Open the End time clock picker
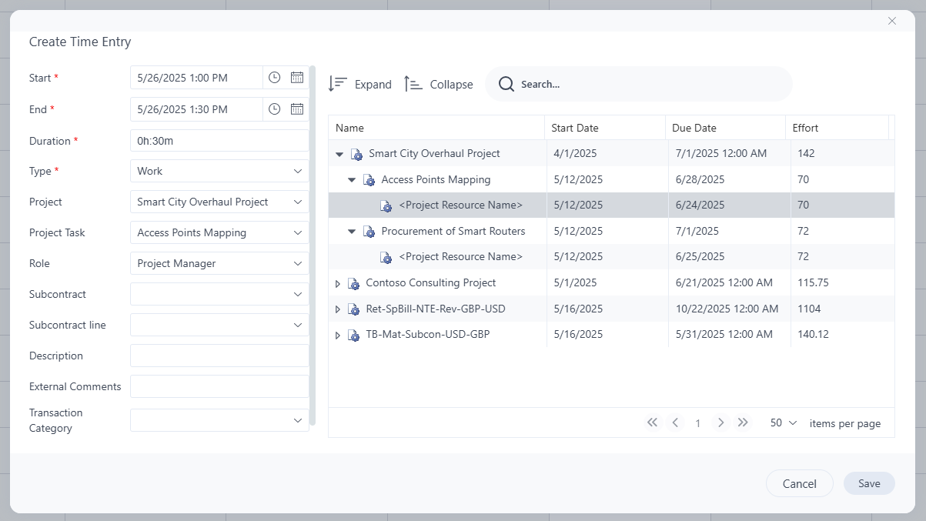Viewport: 926px width, 521px height. point(274,109)
